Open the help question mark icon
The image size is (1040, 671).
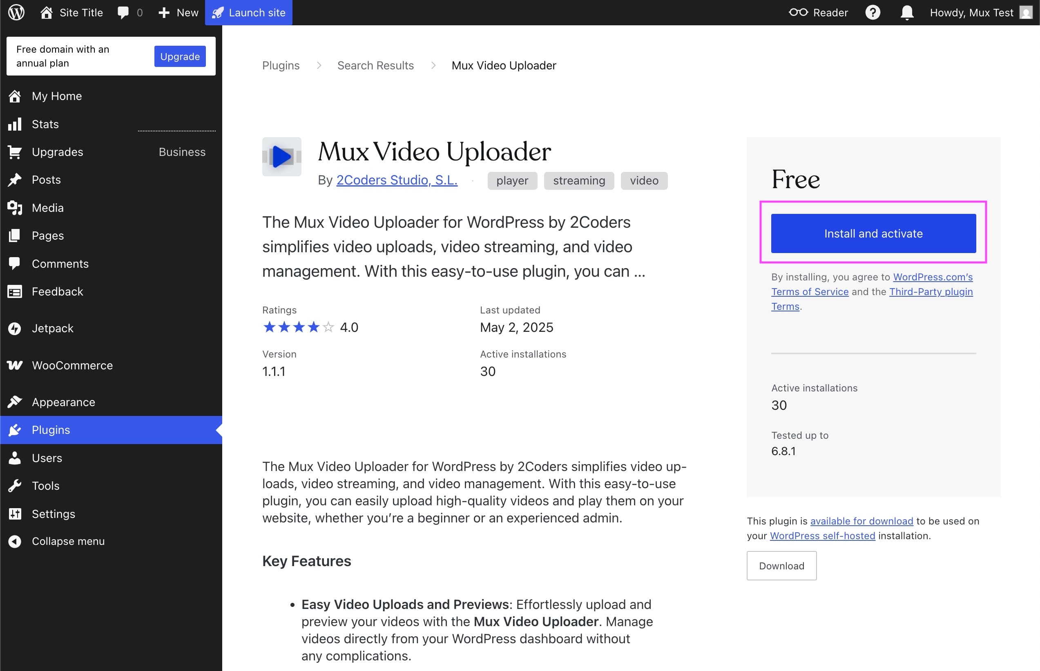[x=873, y=12]
